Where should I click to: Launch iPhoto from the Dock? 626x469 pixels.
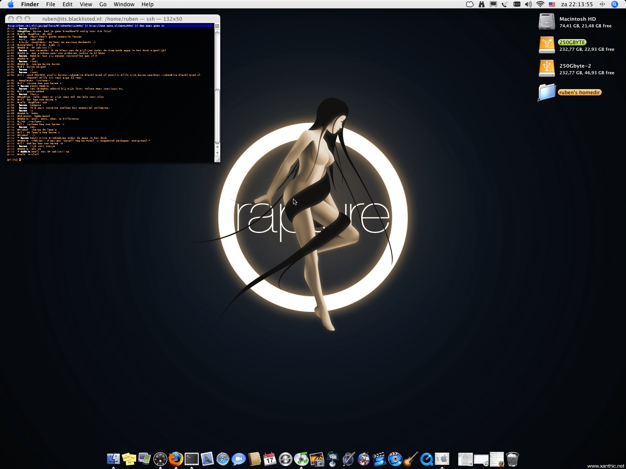click(x=317, y=459)
